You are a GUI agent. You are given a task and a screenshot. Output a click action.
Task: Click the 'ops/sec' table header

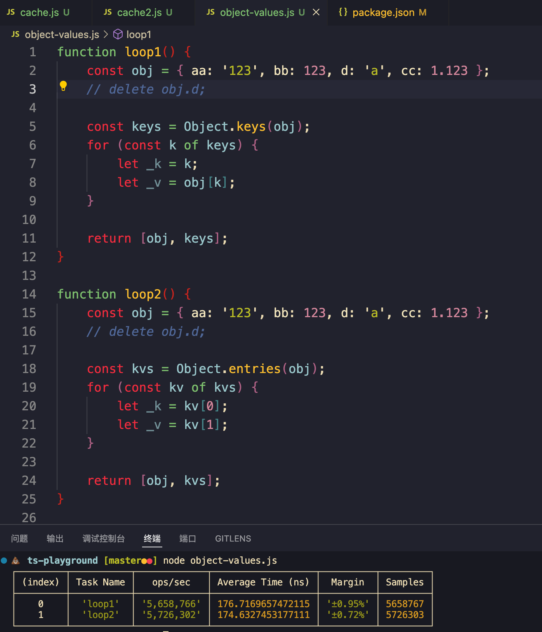[x=171, y=582]
